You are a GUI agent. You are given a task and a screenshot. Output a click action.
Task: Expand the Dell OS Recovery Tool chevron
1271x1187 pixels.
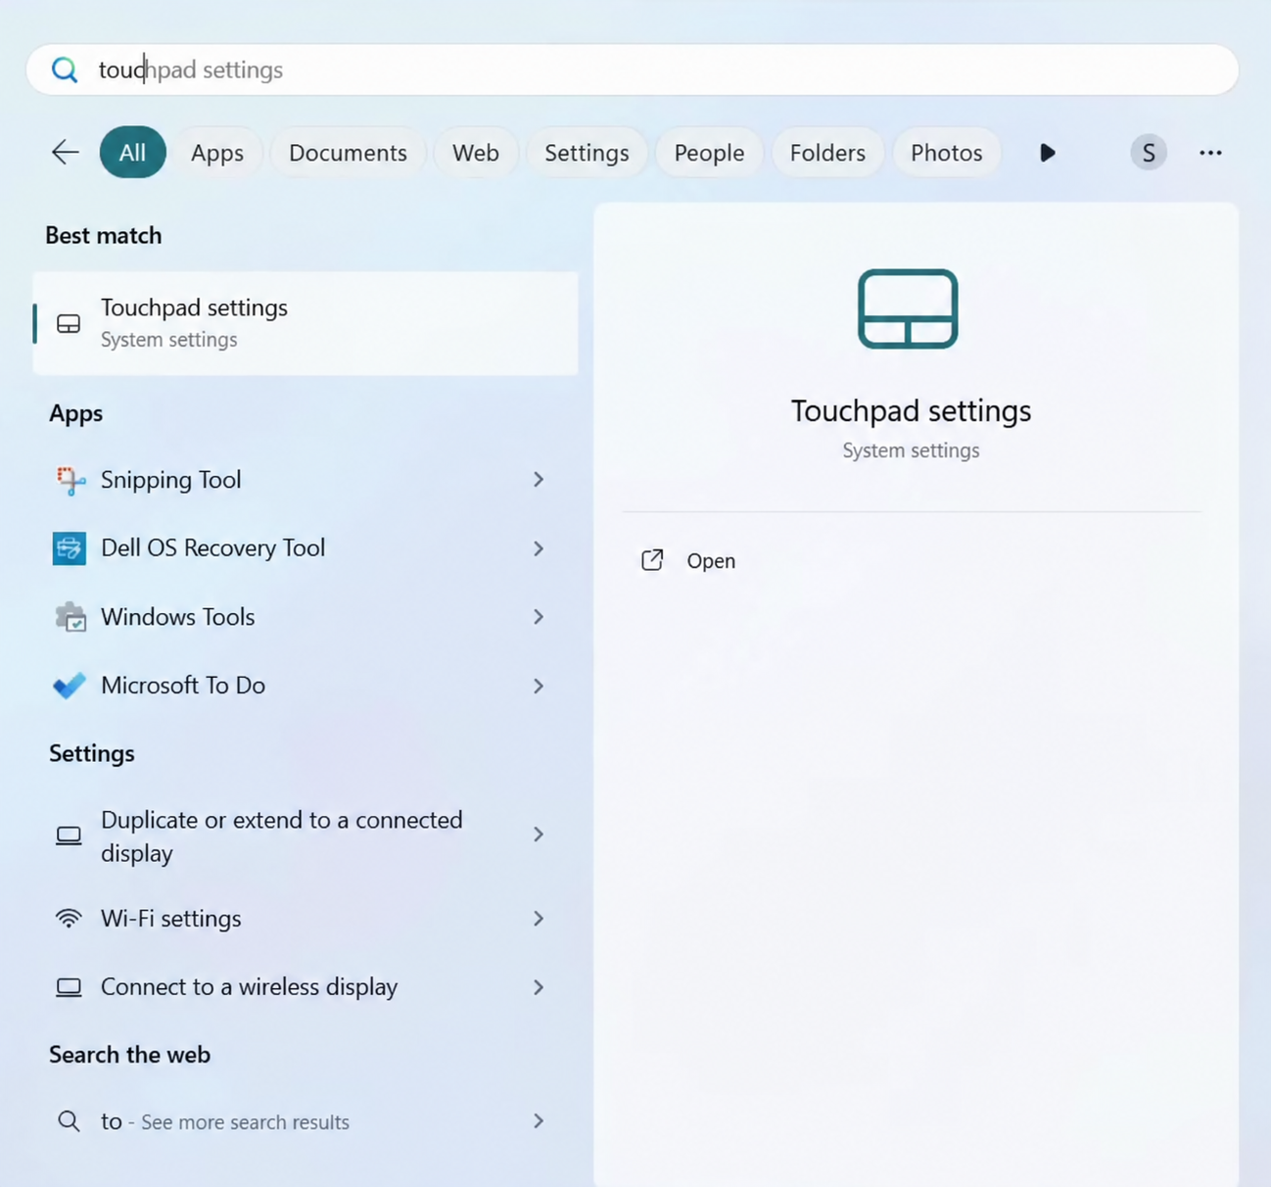[x=539, y=548]
